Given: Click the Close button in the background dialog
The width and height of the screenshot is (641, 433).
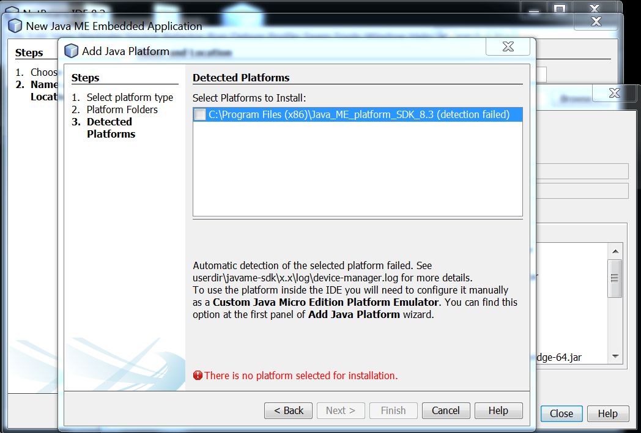Looking at the screenshot, I should [x=561, y=414].
